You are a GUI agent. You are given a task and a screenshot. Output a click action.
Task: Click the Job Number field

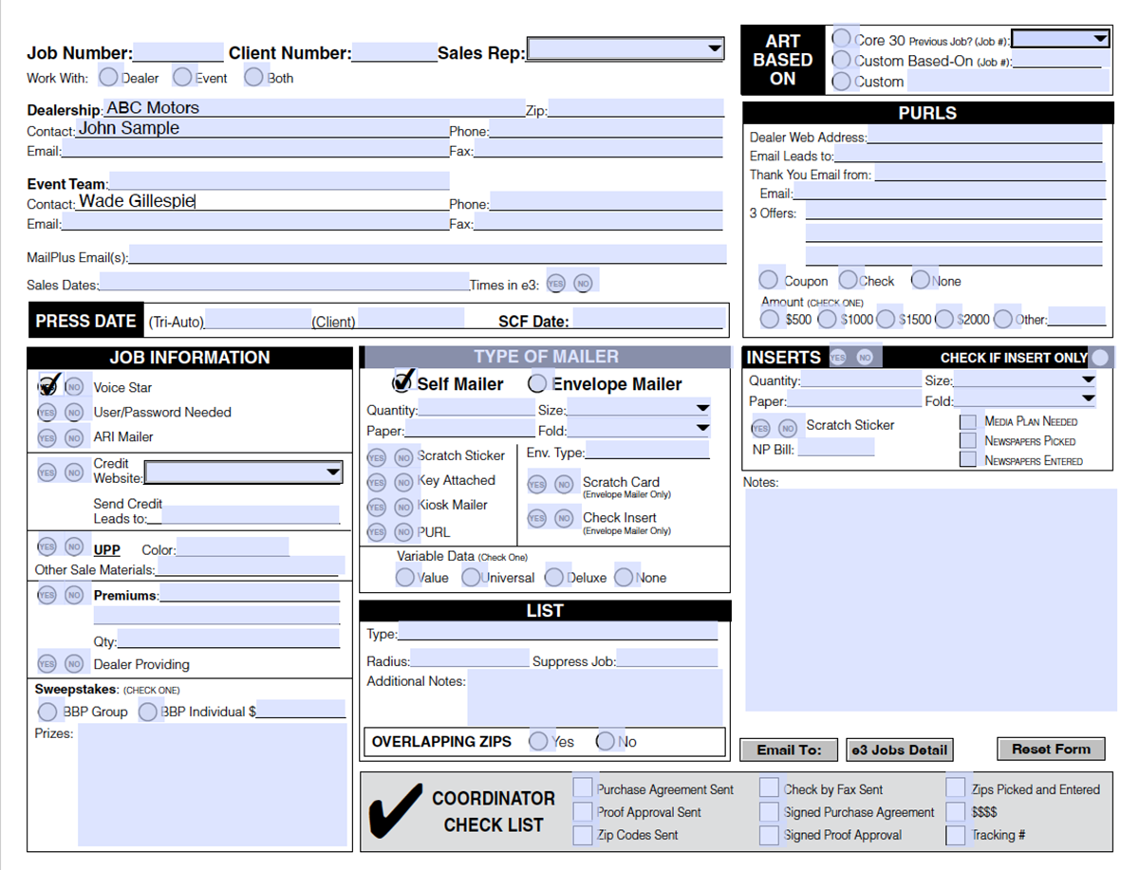(178, 52)
